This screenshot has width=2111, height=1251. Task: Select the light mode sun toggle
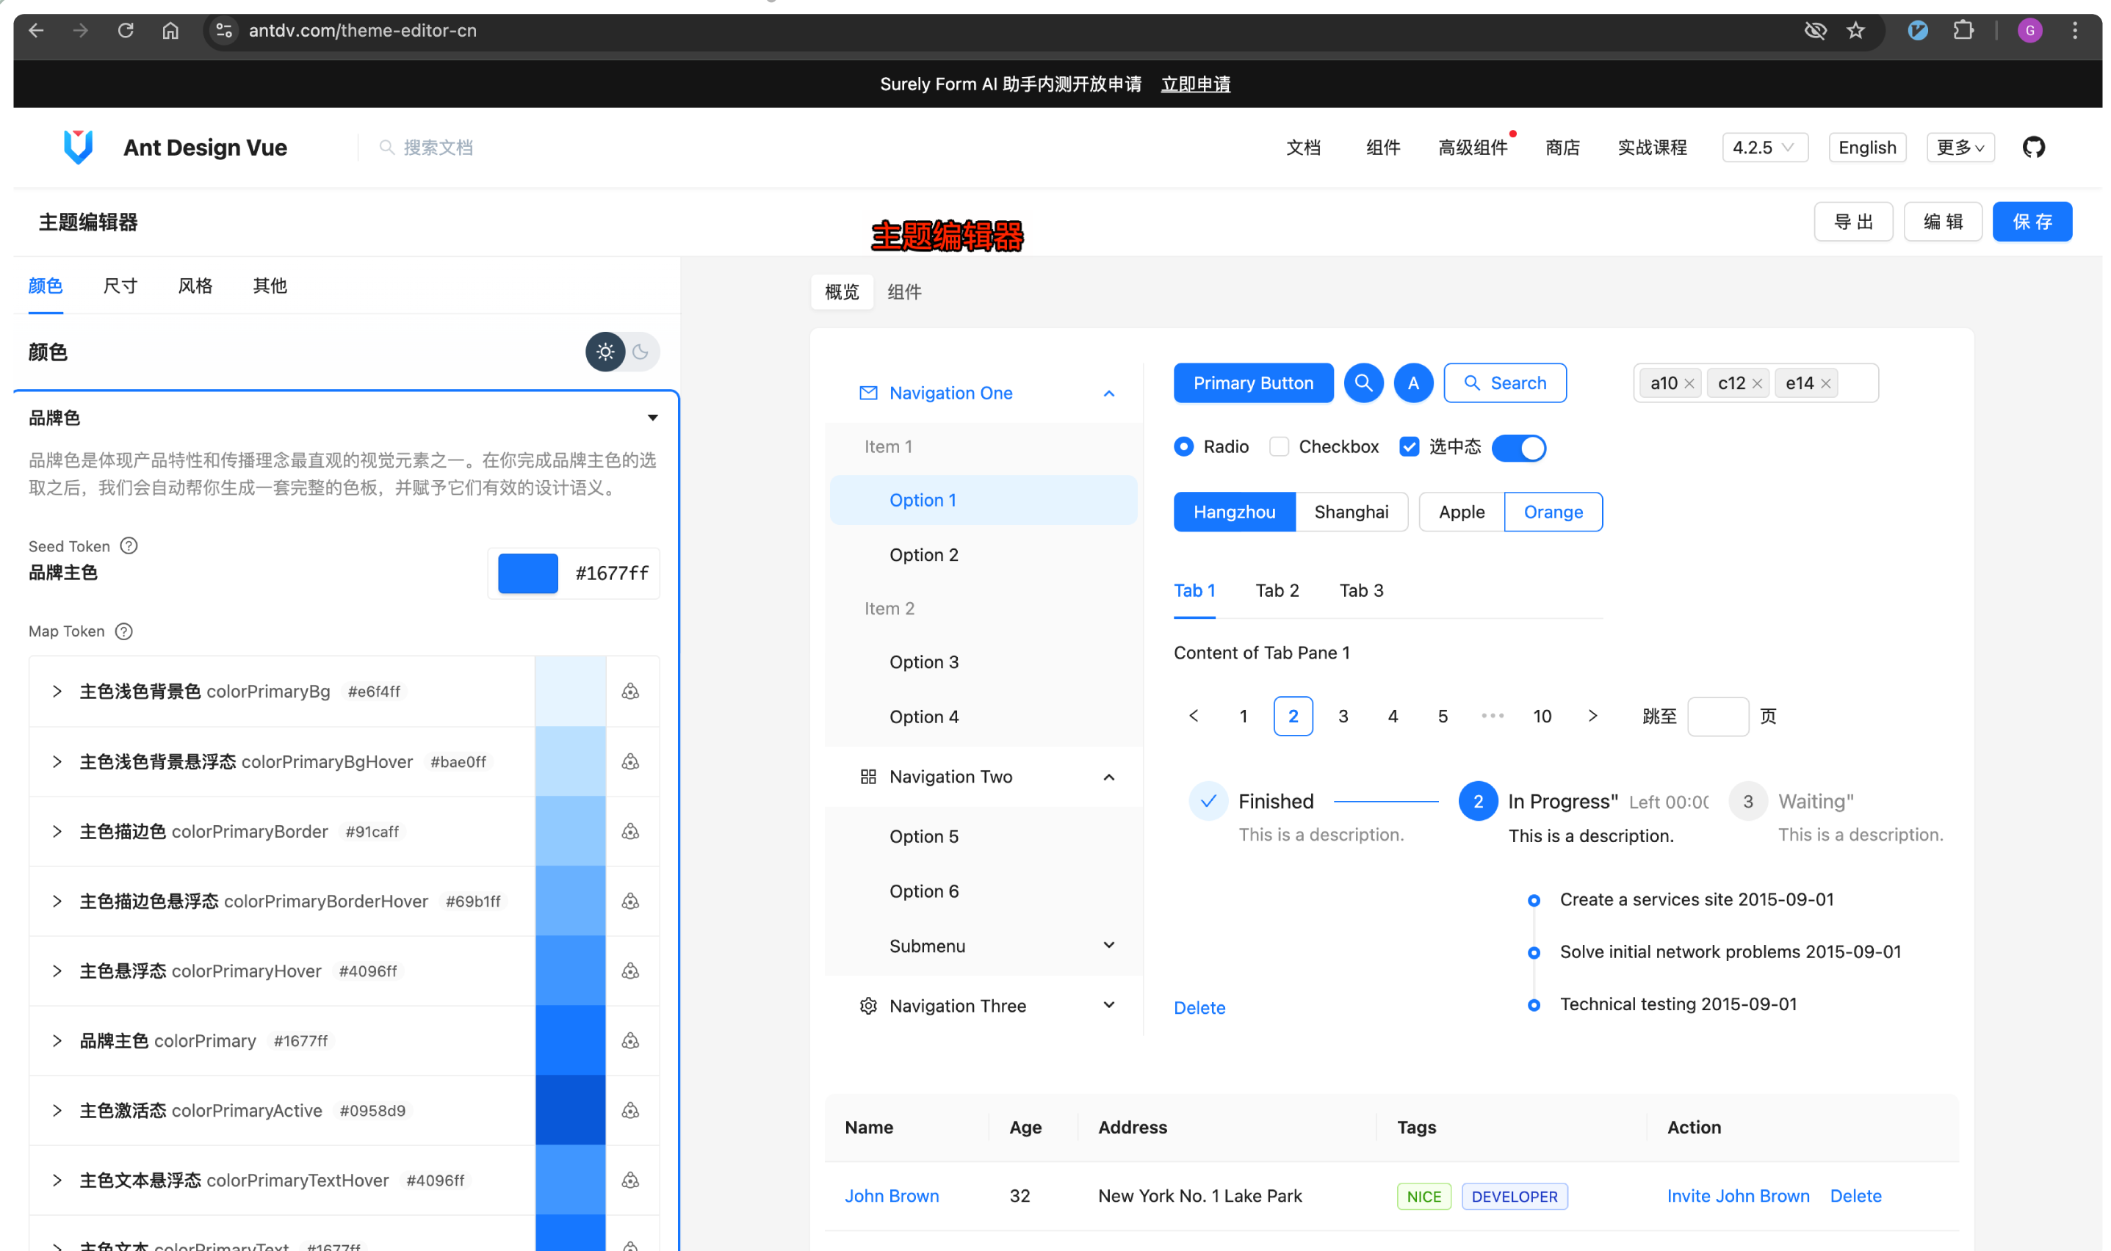pyautogui.click(x=605, y=352)
